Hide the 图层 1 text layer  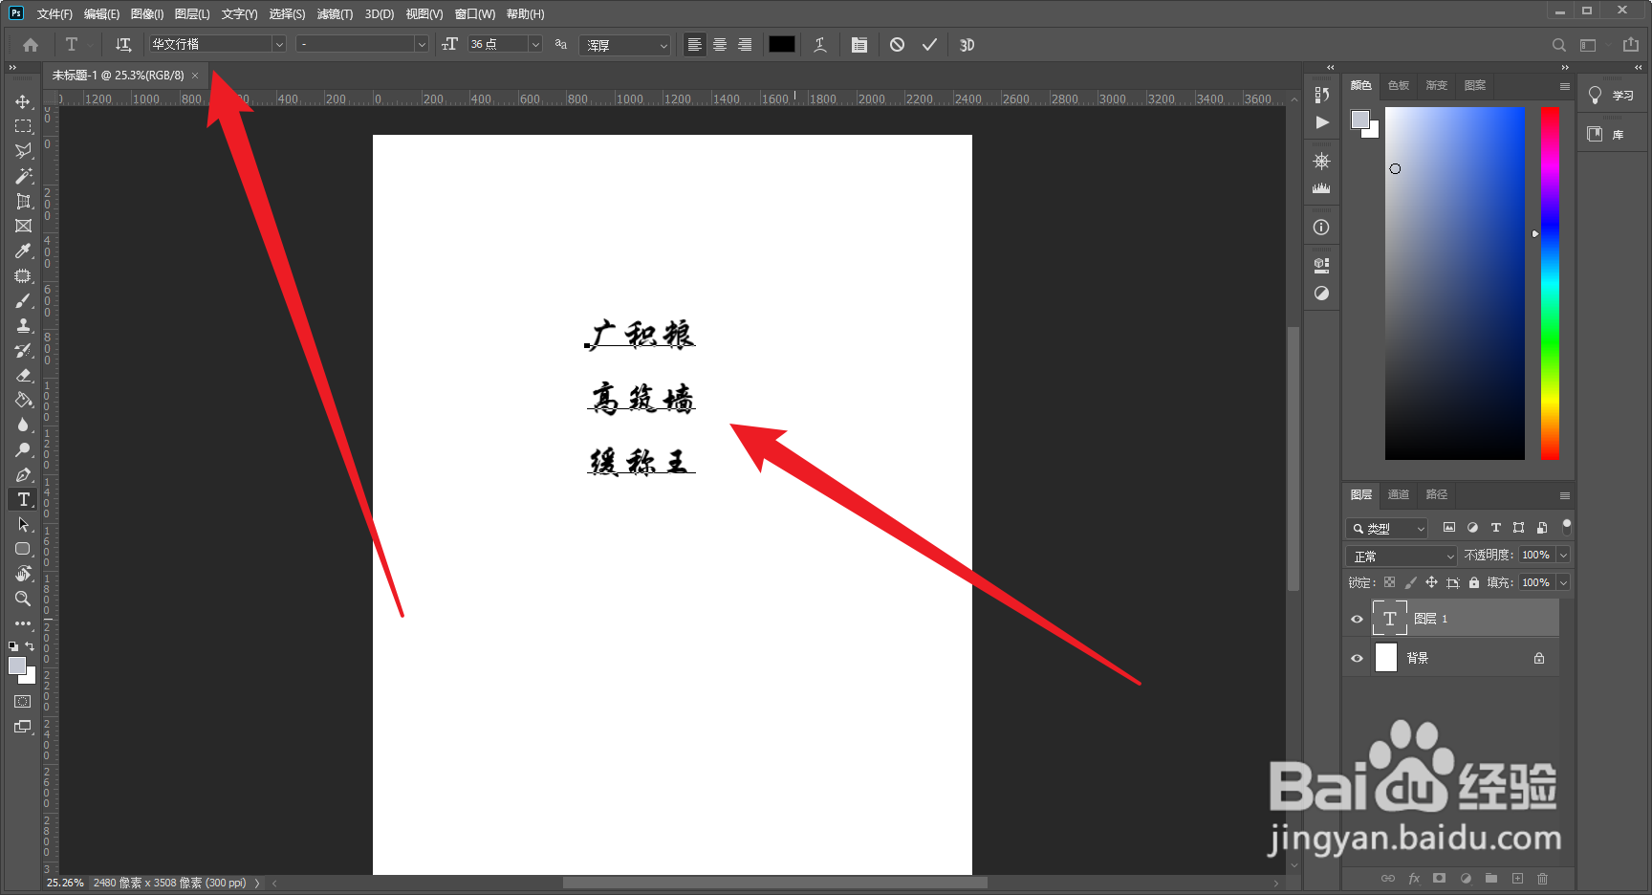pos(1357,619)
